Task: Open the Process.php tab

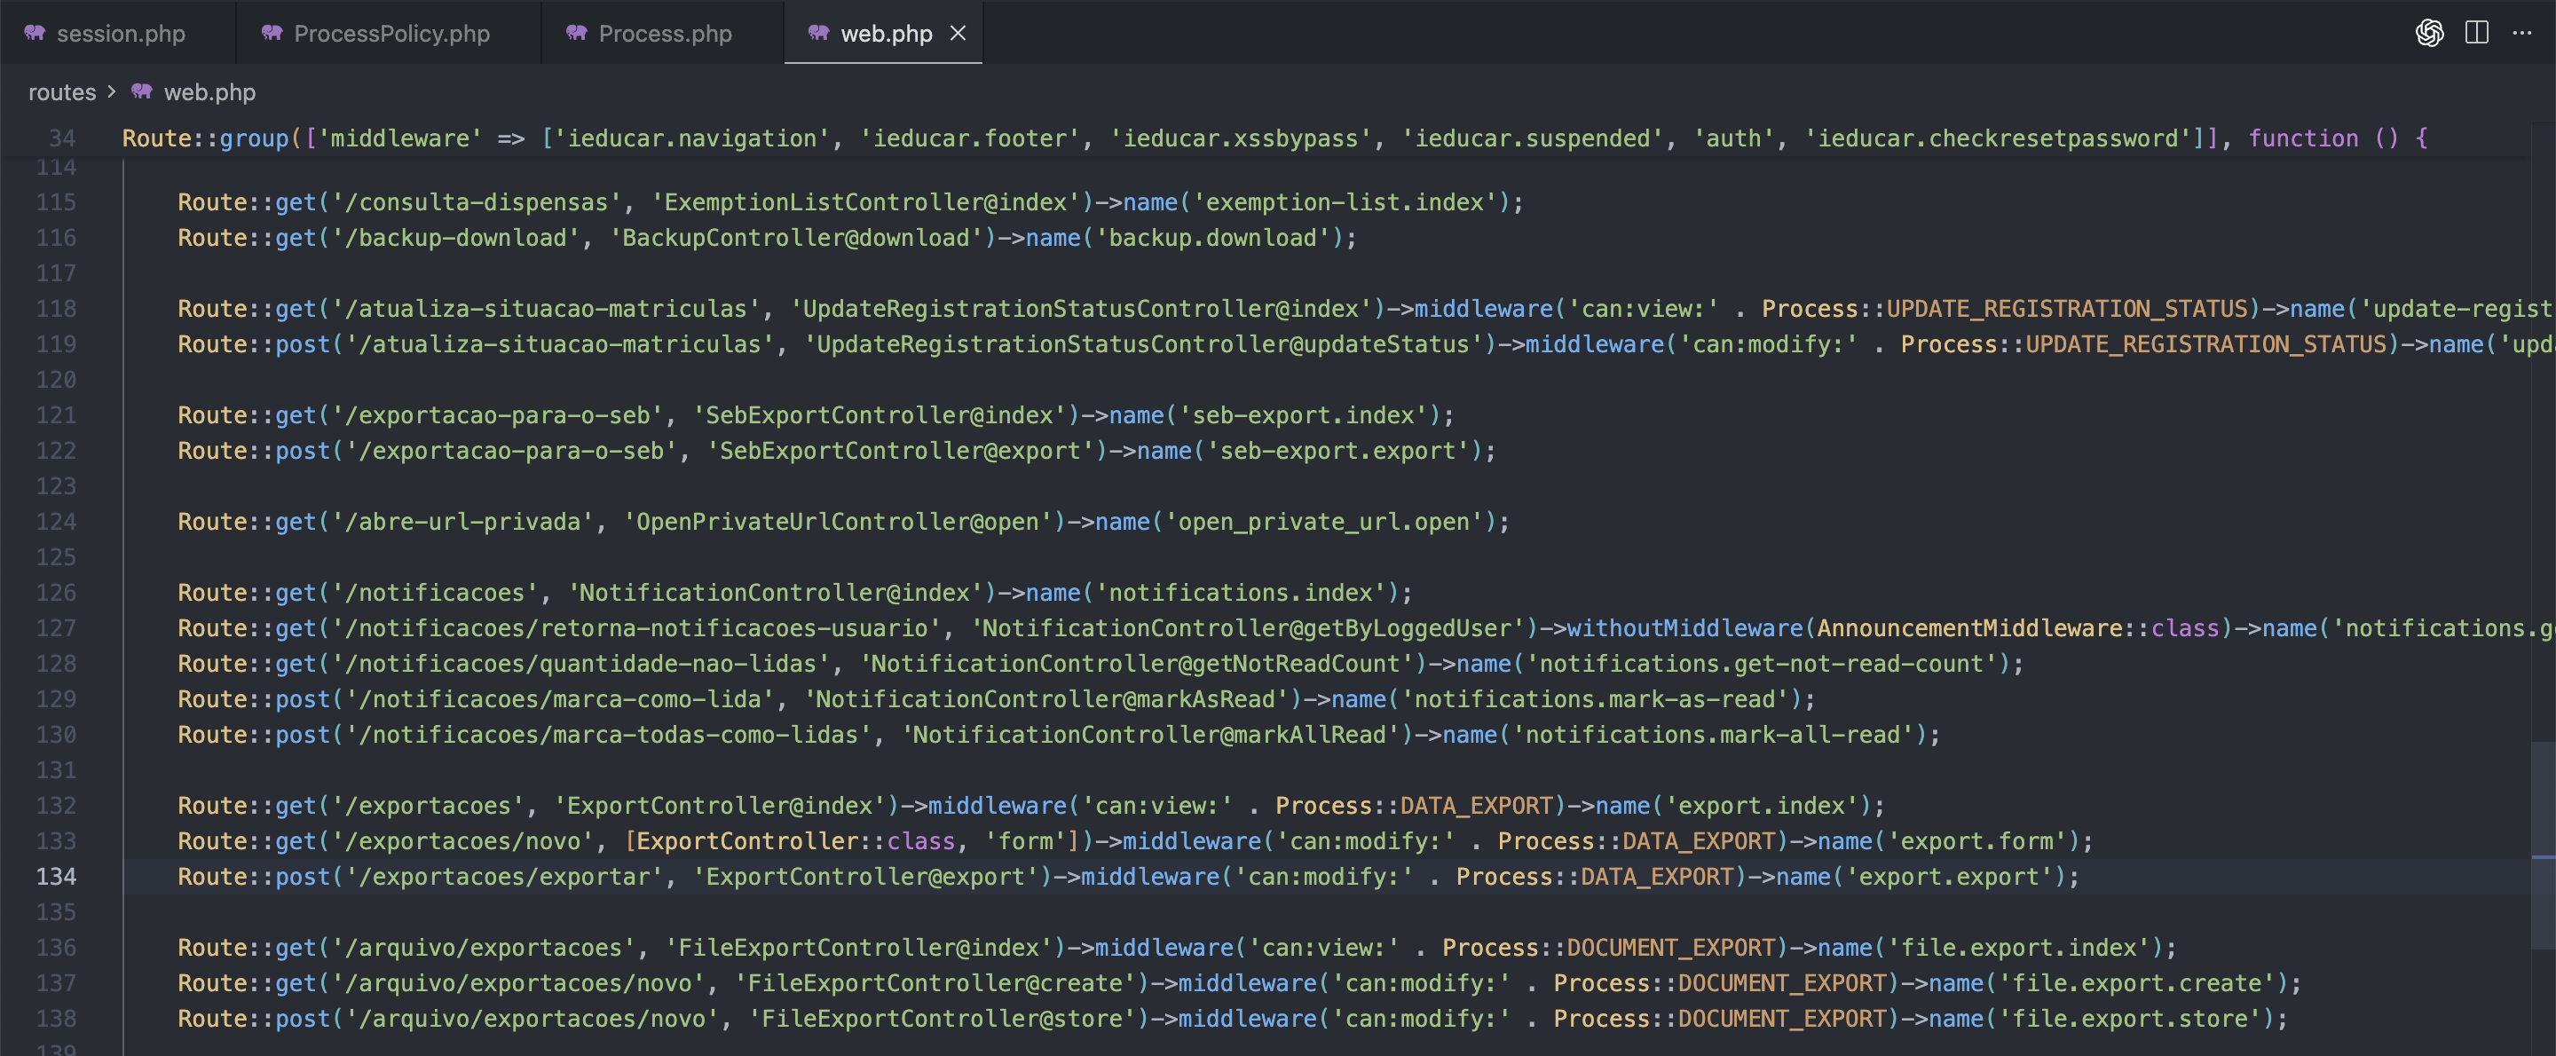Action: pos(665,34)
